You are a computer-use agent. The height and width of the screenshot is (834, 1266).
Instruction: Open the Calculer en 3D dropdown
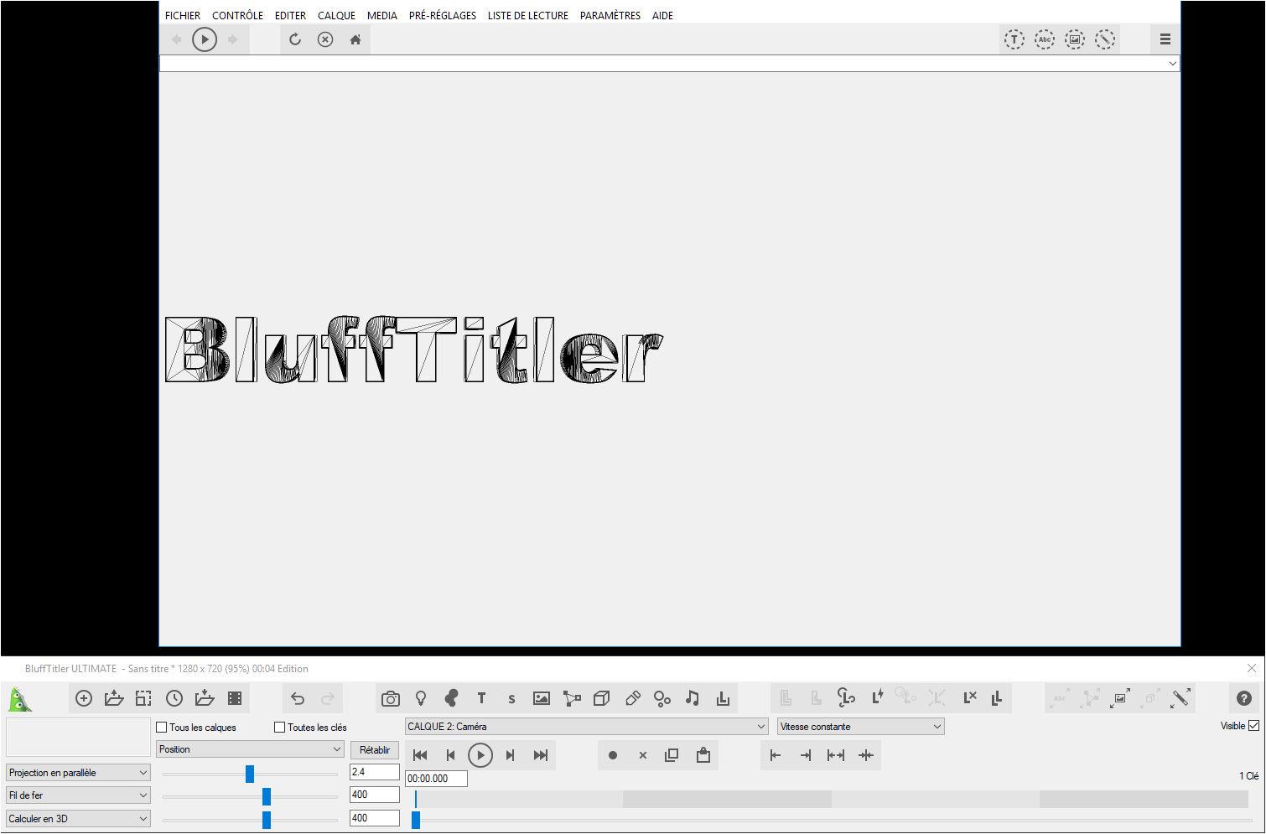pos(78,819)
